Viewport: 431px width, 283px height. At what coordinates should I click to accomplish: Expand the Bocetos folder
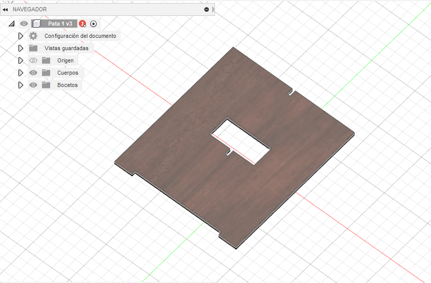point(20,85)
